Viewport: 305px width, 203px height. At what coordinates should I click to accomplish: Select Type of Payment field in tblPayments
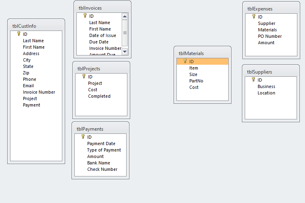[x=100, y=150]
